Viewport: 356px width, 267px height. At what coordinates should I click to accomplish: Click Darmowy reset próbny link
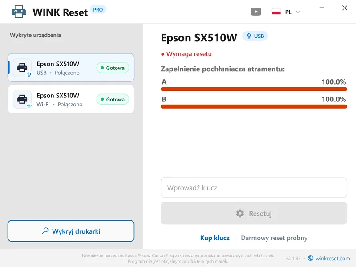[x=274, y=238]
